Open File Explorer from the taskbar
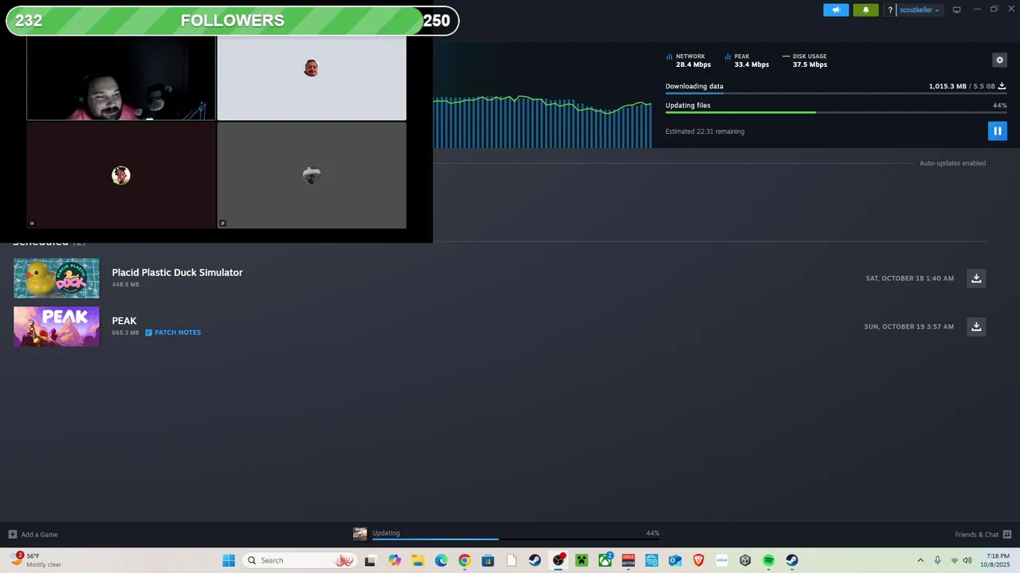Image resolution: width=1020 pixels, height=573 pixels. 418,560
